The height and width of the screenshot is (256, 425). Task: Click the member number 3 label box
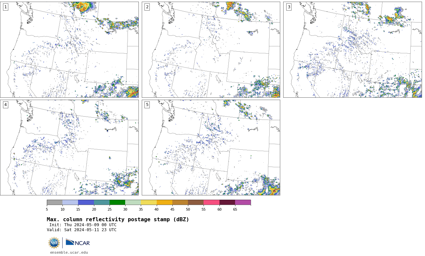tap(289, 7)
